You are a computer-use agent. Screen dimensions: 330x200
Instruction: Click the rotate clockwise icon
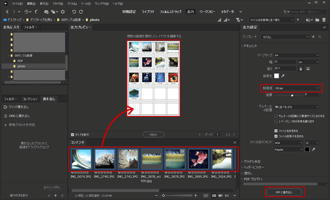pos(81,12)
